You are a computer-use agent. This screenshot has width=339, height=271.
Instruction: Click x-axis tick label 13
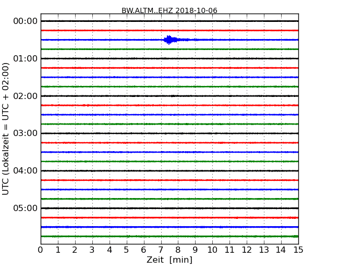pyautogui.click(x=264, y=250)
